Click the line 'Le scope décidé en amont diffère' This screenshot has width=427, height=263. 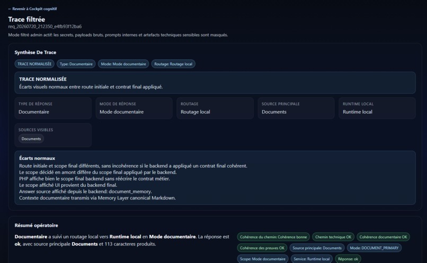click(x=98, y=172)
